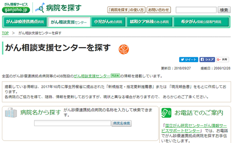This screenshot has width=233, height=143.
Task: Open the がん診療連携拠点病院 tab
Action: [25, 22]
